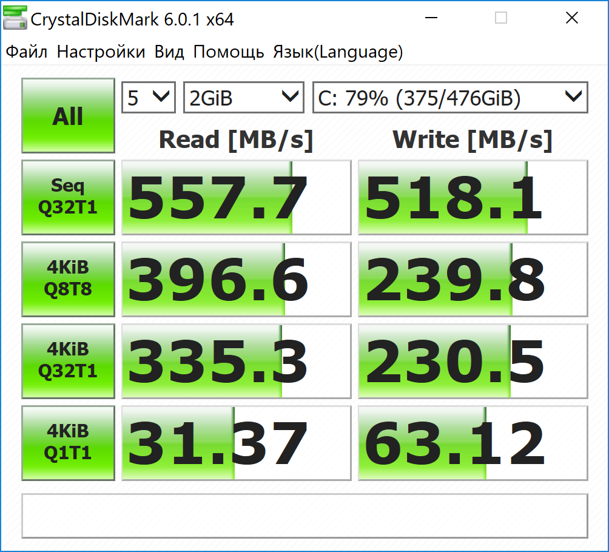The width and height of the screenshot is (609, 552).
Task: Click the Seq read result 557.7
Action: (x=236, y=197)
